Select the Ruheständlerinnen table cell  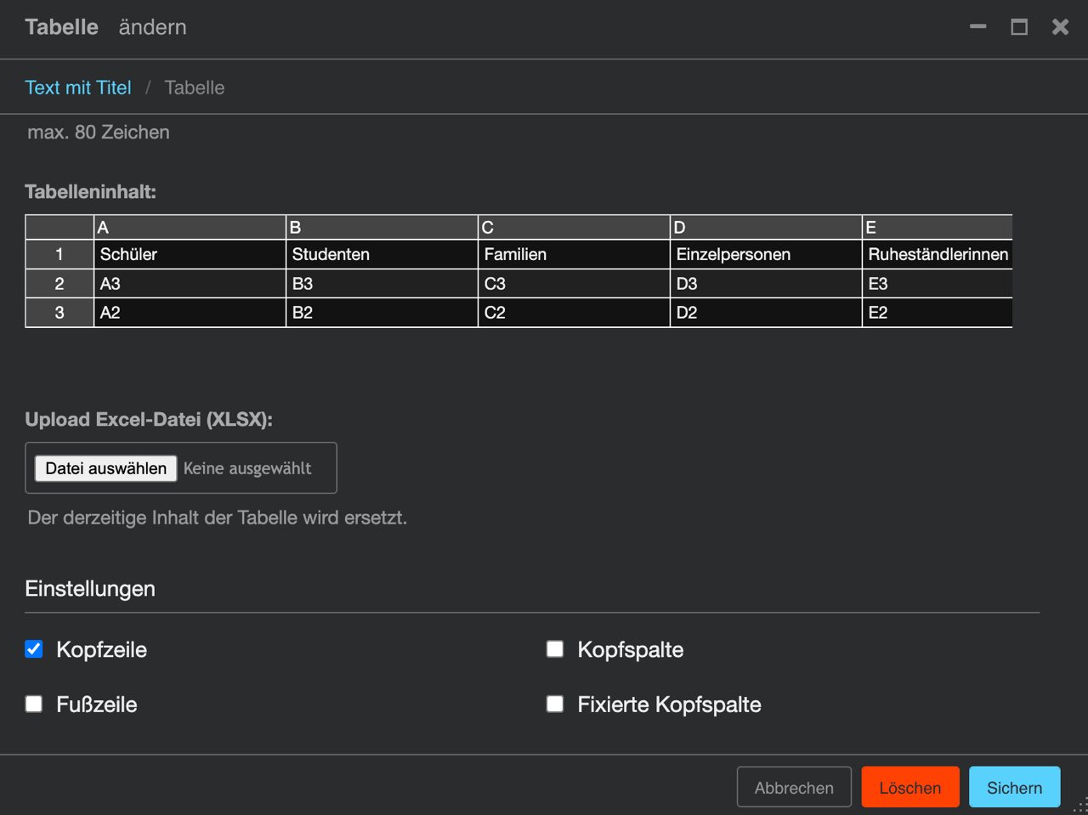[x=938, y=254]
